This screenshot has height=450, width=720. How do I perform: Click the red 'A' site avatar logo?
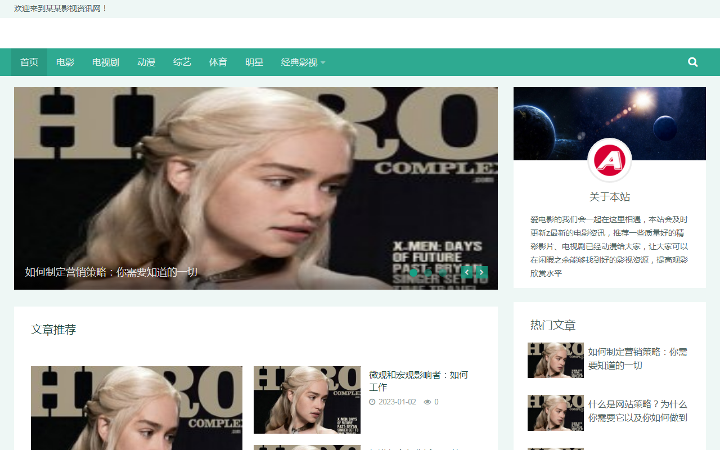click(610, 160)
